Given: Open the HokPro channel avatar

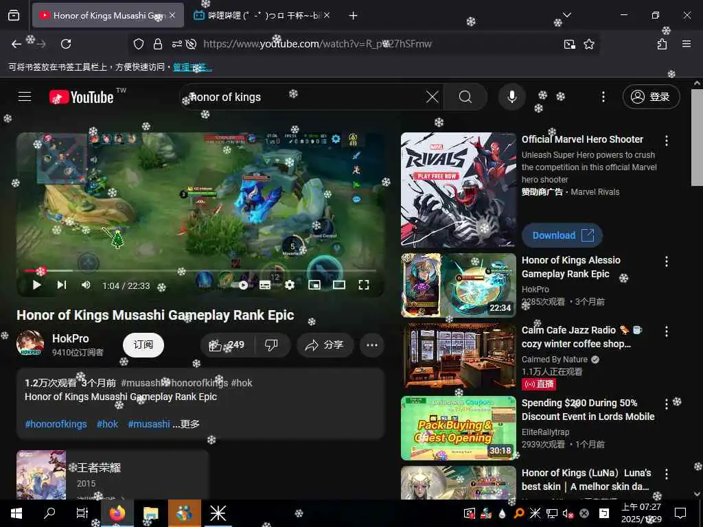Looking at the screenshot, I should click(30, 344).
